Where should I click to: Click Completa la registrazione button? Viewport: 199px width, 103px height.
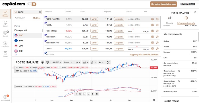click(163, 4)
